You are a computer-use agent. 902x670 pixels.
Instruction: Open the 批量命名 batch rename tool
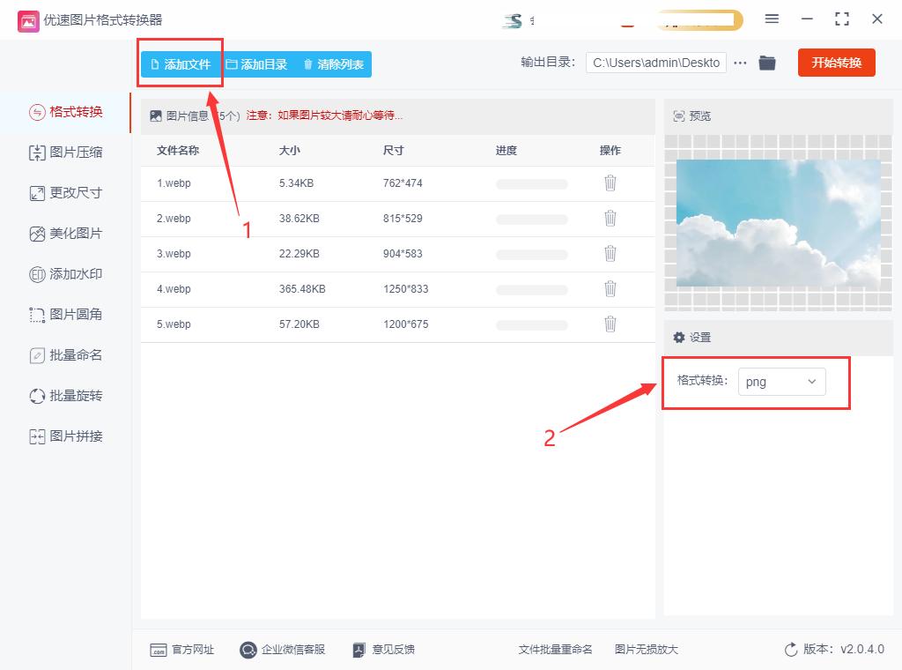click(x=66, y=355)
